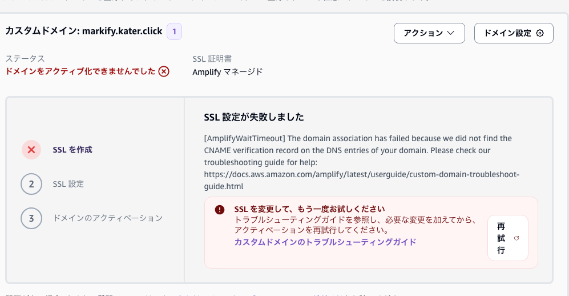569x296 pixels.
Task: Click the red exclamation alert icon
Action: (220, 210)
